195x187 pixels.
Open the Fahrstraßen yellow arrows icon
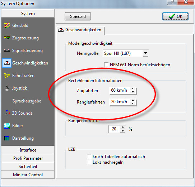7,76
